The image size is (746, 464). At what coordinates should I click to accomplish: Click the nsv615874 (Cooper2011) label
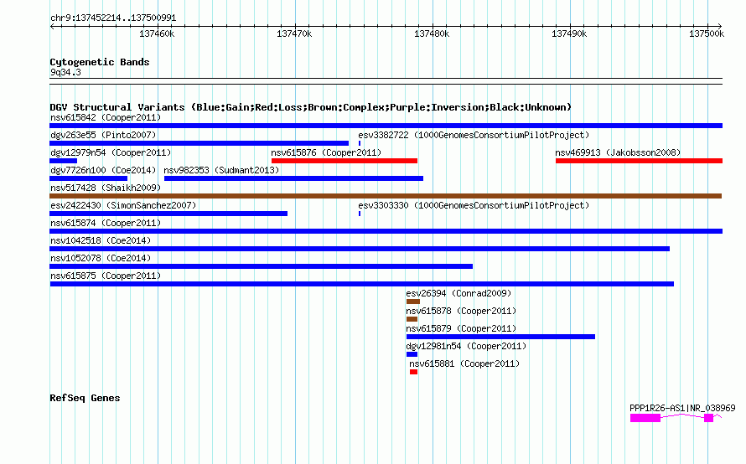click(106, 223)
